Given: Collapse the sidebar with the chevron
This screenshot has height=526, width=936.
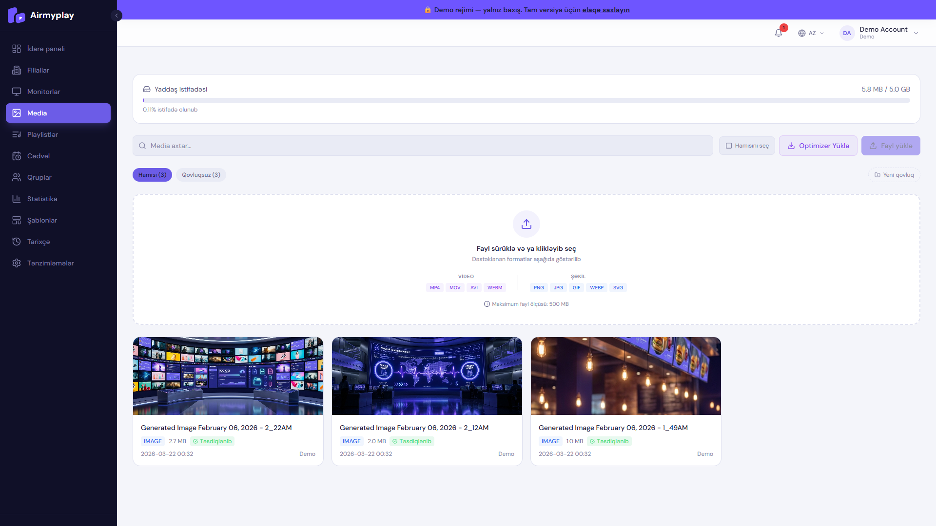Looking at the screenshot, I should 117,16.
